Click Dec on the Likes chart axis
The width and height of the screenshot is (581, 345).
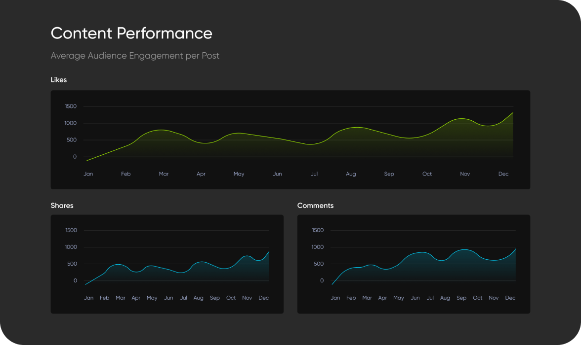[x=503, y=174]
